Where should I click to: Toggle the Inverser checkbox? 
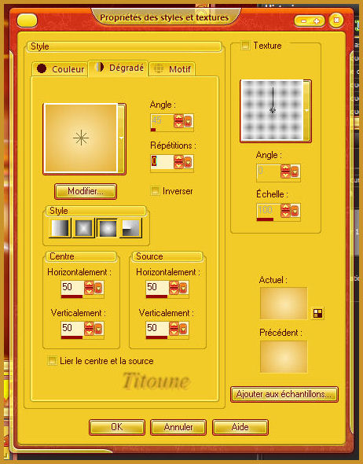pos(155,190)
